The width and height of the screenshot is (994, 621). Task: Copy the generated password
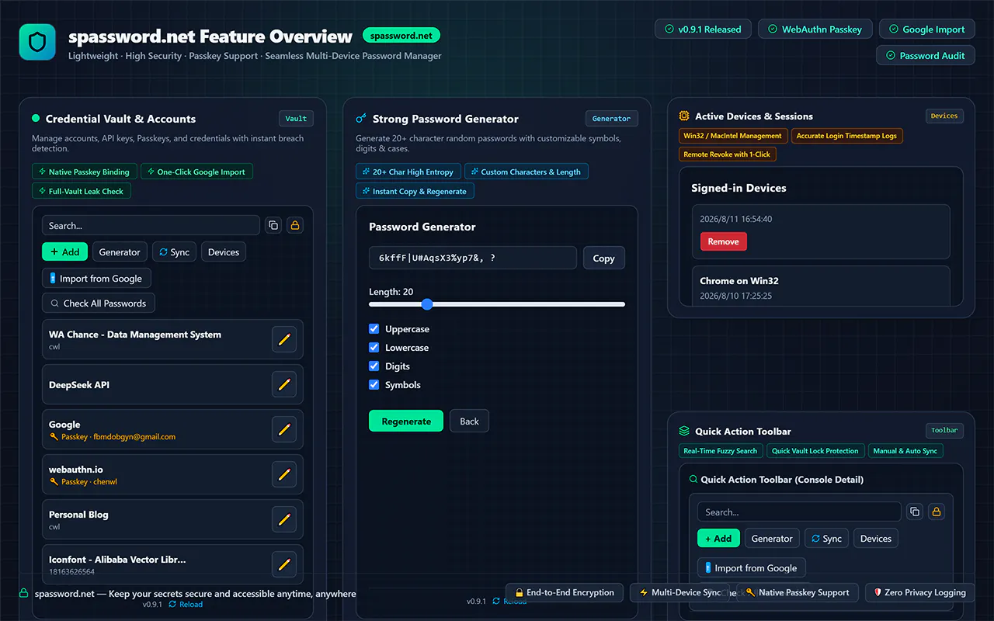click(x=604, y=258)
